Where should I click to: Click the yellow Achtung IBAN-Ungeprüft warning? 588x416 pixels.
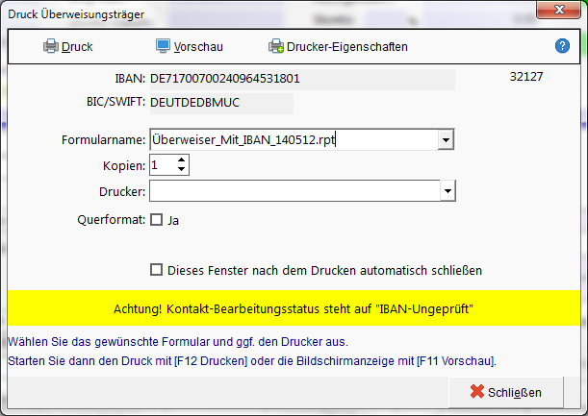[294, 308]
